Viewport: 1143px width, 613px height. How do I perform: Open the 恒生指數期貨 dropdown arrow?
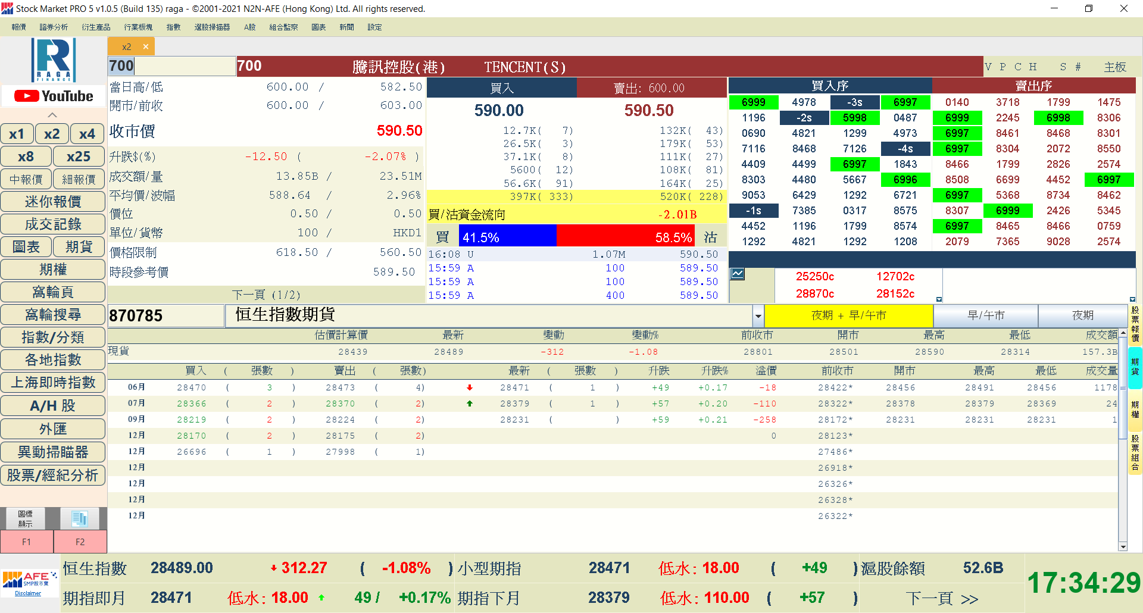pyautogui.click(x=758, y=316)
